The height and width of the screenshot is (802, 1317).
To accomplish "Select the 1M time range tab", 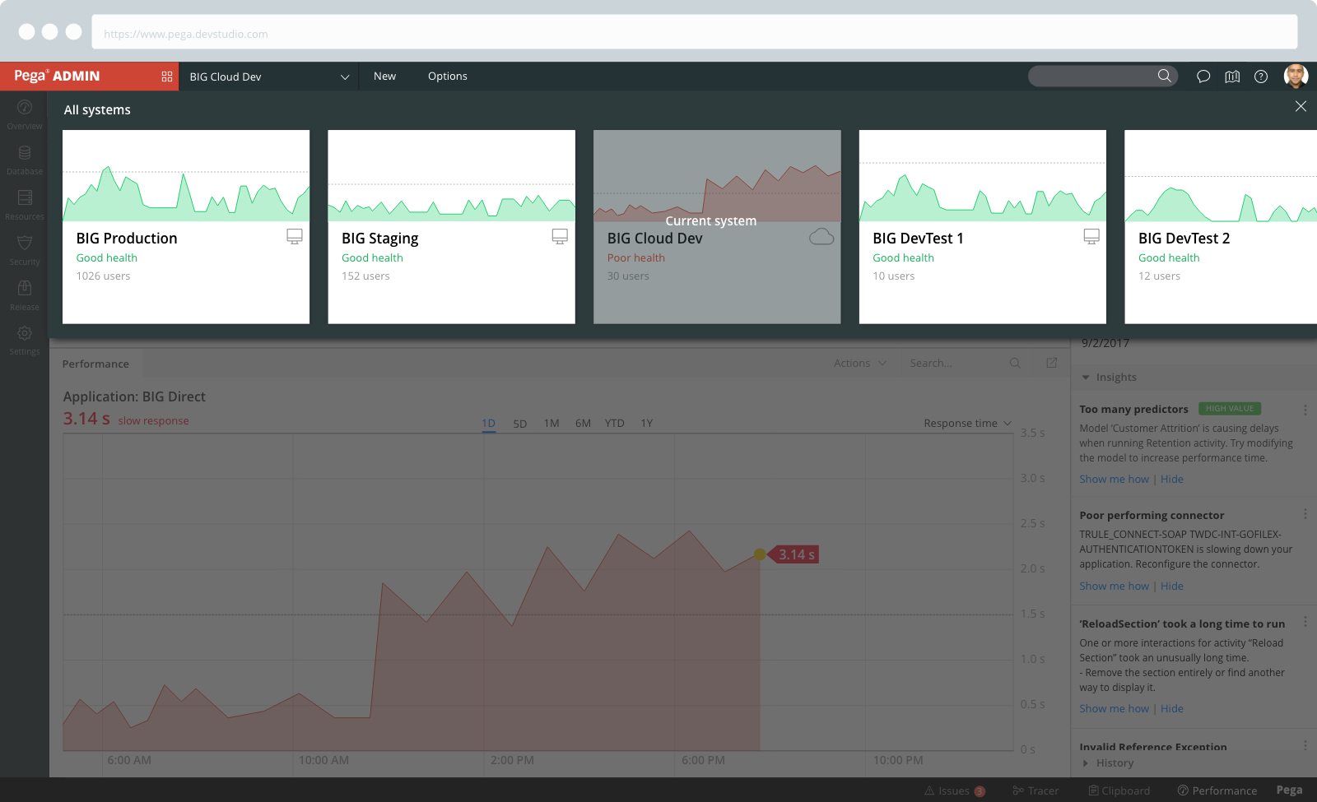I will pyautogui.click(x=551, y=423).
